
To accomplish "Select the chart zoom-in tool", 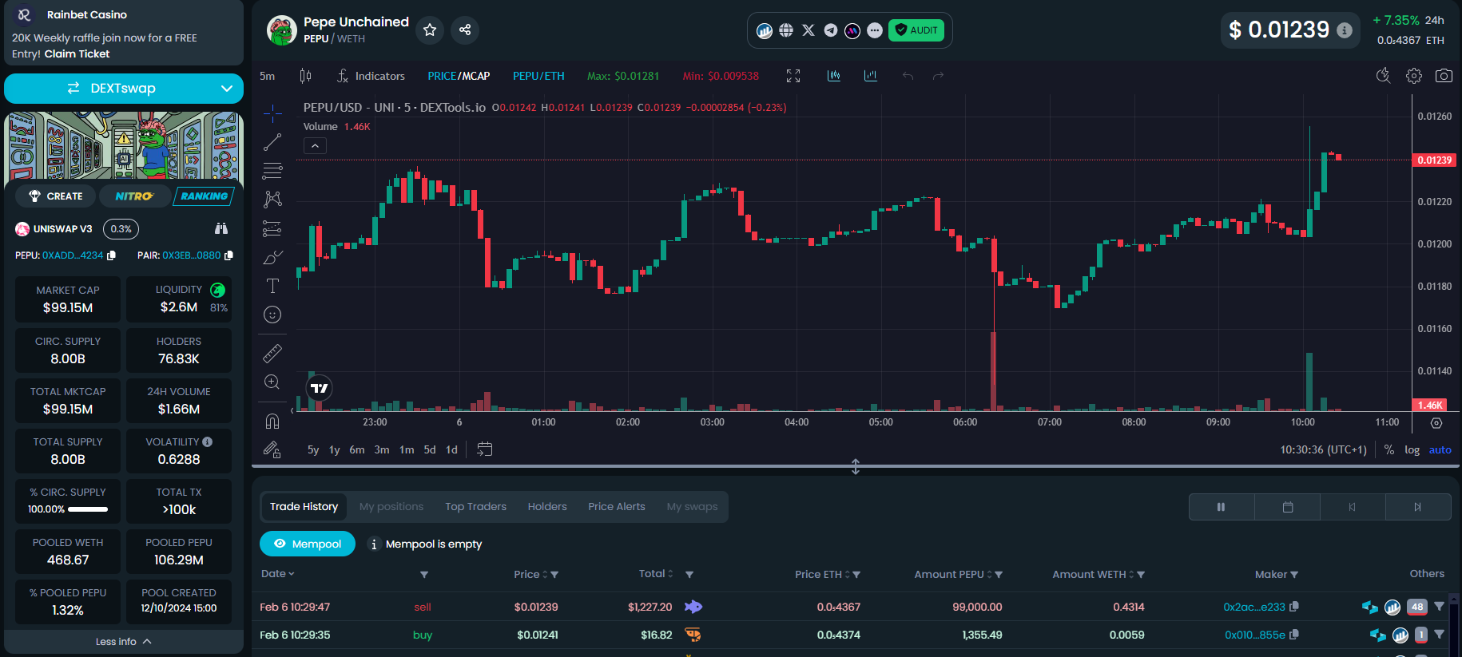I will (x=272, y=382).
